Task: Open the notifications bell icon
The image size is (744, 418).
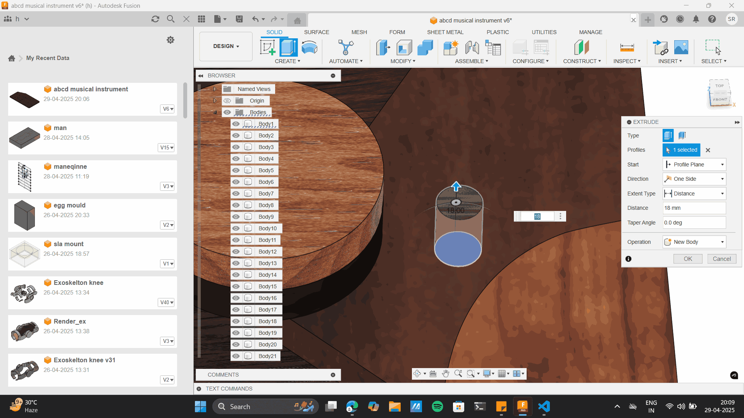Action: [696, 19]
